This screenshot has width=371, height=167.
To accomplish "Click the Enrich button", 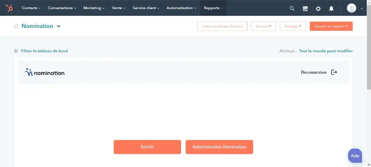I will [x=147, y=147].
